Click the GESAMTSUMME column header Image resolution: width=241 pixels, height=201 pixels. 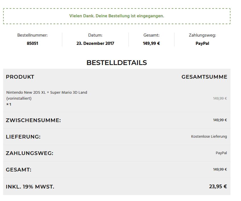204,77
